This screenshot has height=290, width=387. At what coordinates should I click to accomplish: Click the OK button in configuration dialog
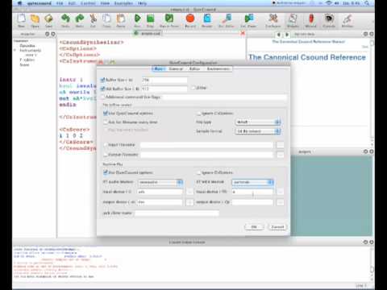pos(254,227)
